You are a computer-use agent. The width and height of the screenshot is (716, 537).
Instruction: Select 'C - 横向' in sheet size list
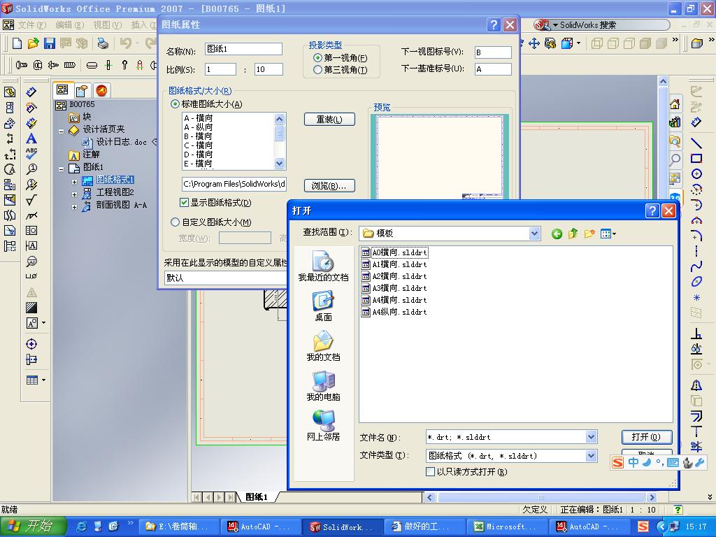coord(199,145)
